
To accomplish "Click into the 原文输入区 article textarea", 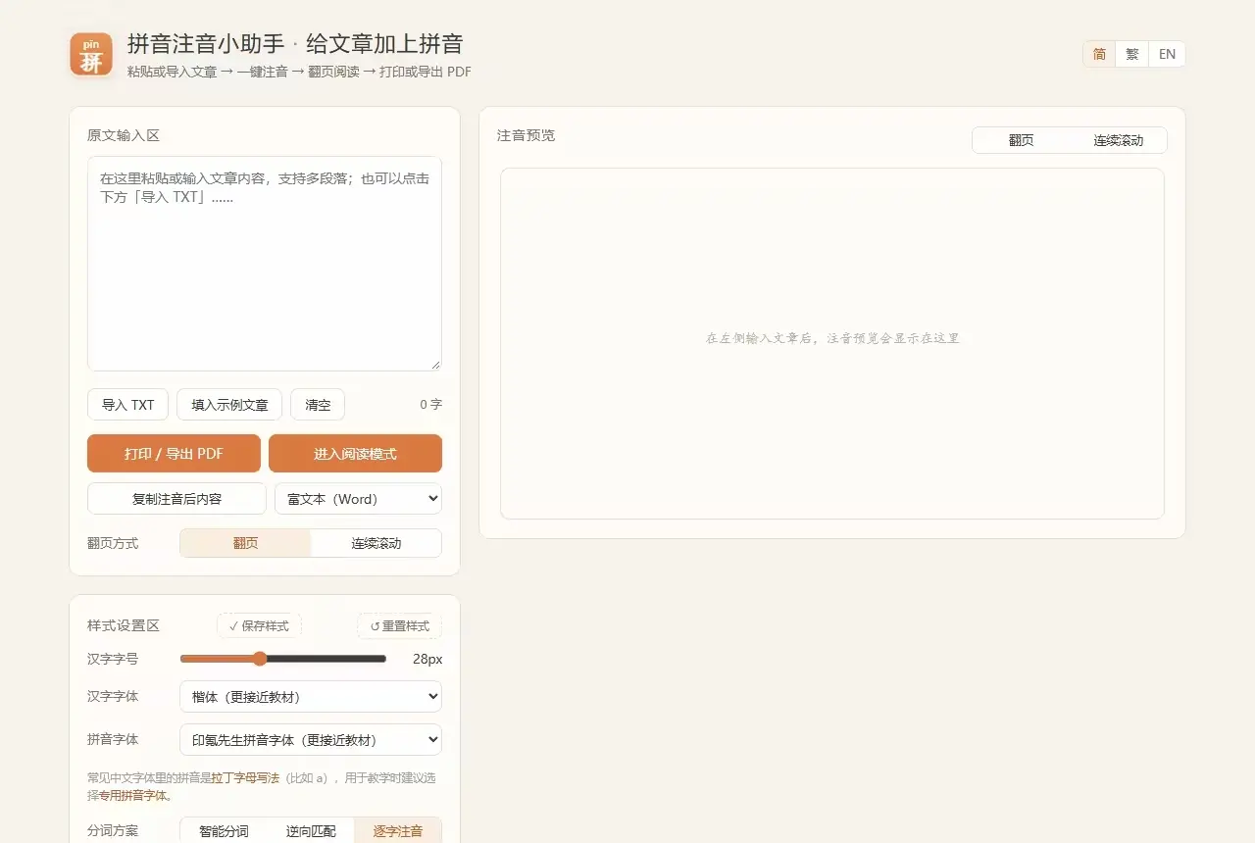I will 265,264.
